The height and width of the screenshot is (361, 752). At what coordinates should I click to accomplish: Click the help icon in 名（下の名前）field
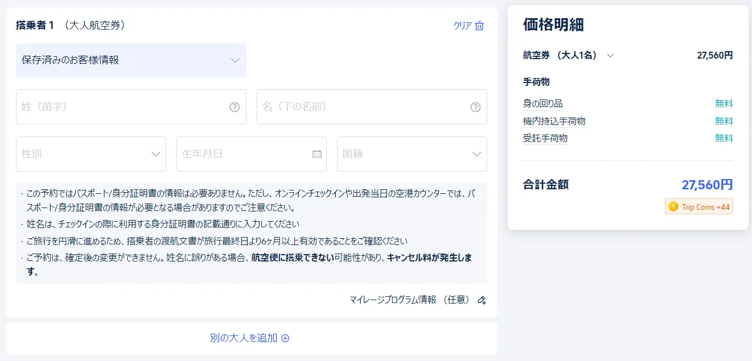click(475, 107)
